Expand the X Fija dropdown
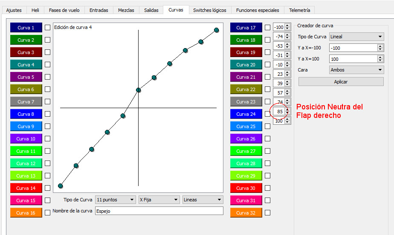This screenshot has width=394, height=235. click(x=159, y=200)
